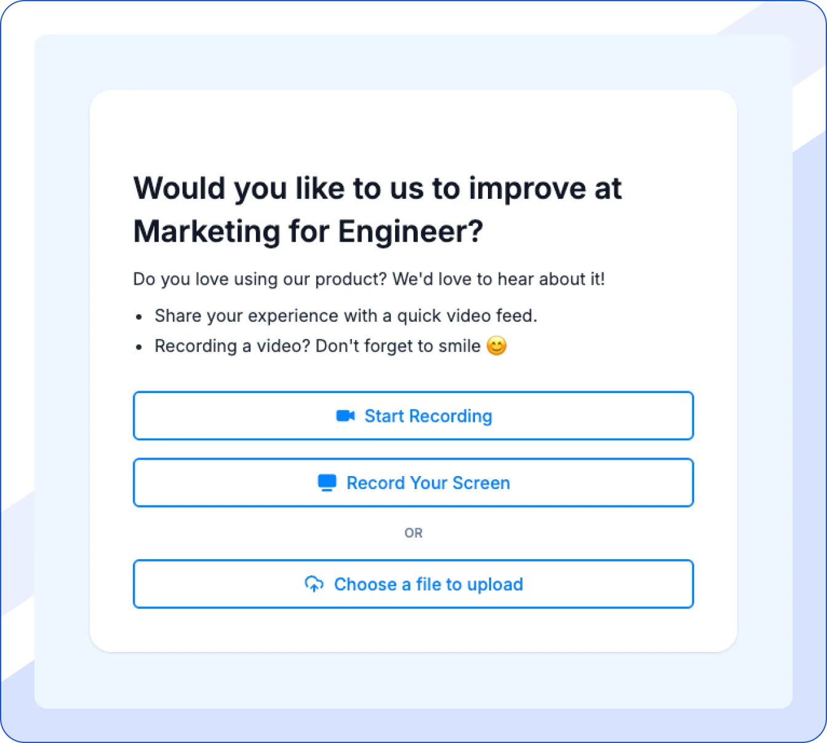The height and width of the screenshot is (743, 827).
Task: Click the second bullet point marker
Action: (x=137, y=347)
